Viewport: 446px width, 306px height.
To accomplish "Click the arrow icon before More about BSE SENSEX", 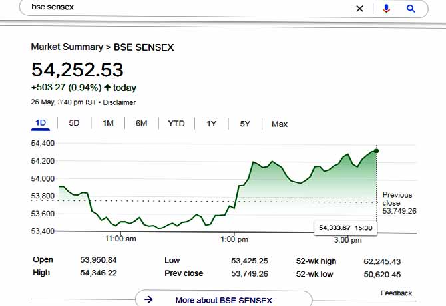I will 148,299.
